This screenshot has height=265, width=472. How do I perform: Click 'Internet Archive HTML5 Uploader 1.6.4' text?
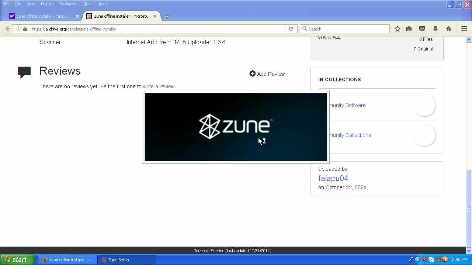[176, 42]
